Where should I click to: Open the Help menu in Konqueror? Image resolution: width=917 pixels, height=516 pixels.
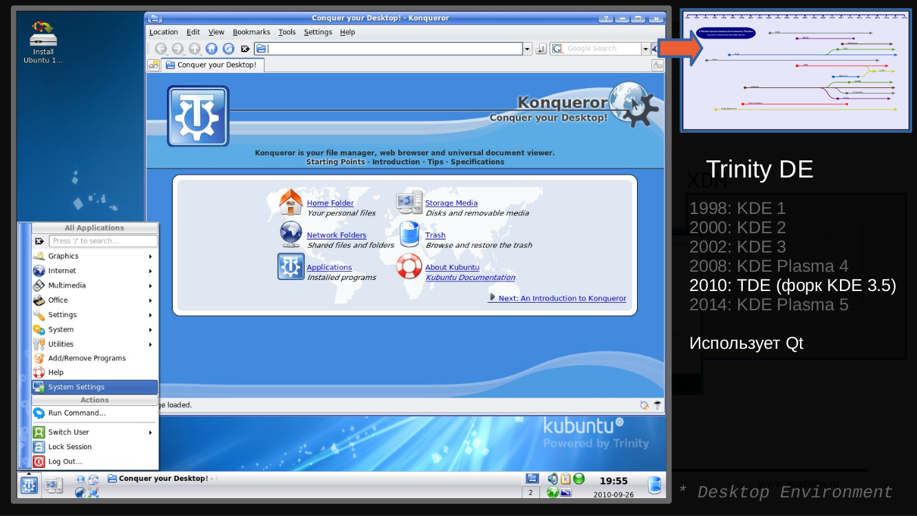click(x=348, y=32)
